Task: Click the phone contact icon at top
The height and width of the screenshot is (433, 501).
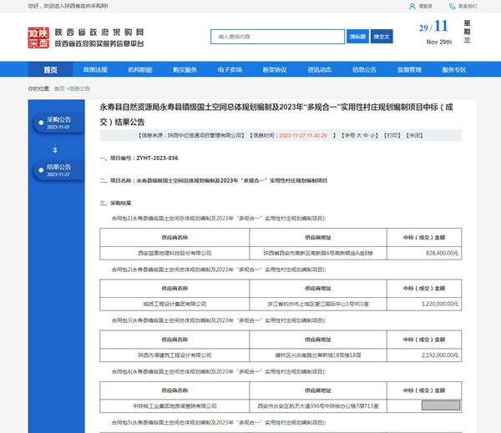Action: click(452, 6)
